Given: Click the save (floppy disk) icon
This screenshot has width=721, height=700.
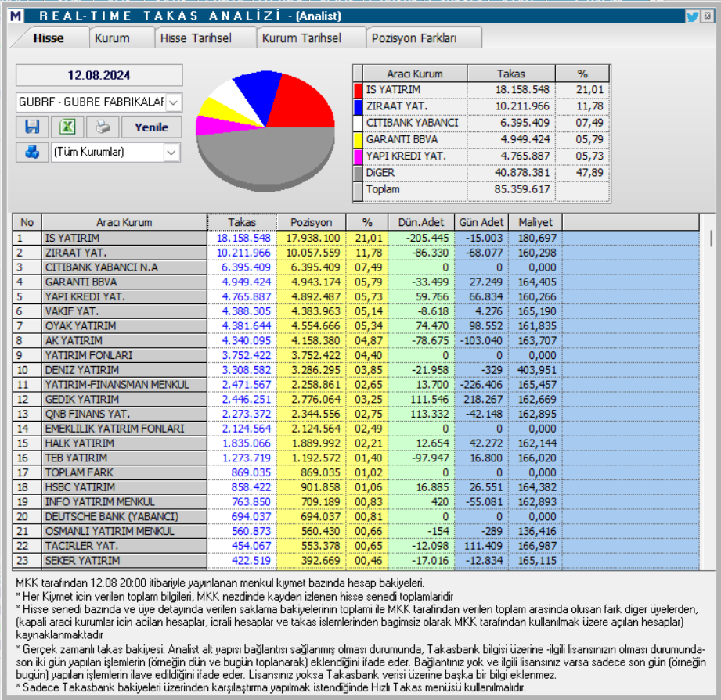Looking at the screenshot, I should coord(31,127).
